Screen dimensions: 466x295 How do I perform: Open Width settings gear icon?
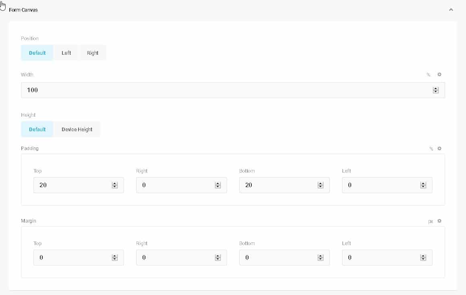point(439,74)
